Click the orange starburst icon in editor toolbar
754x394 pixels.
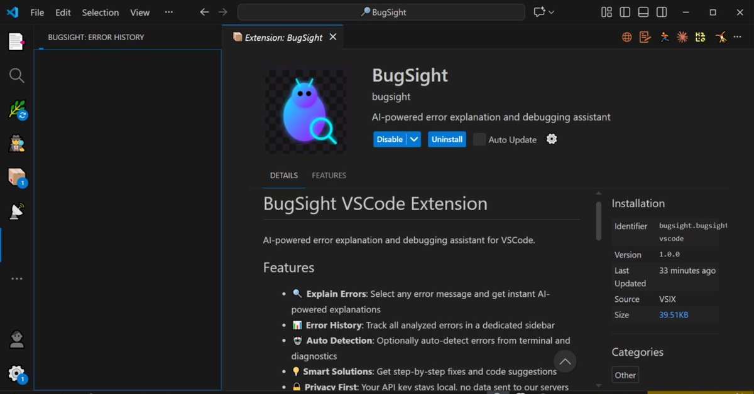tap(682, 37)
